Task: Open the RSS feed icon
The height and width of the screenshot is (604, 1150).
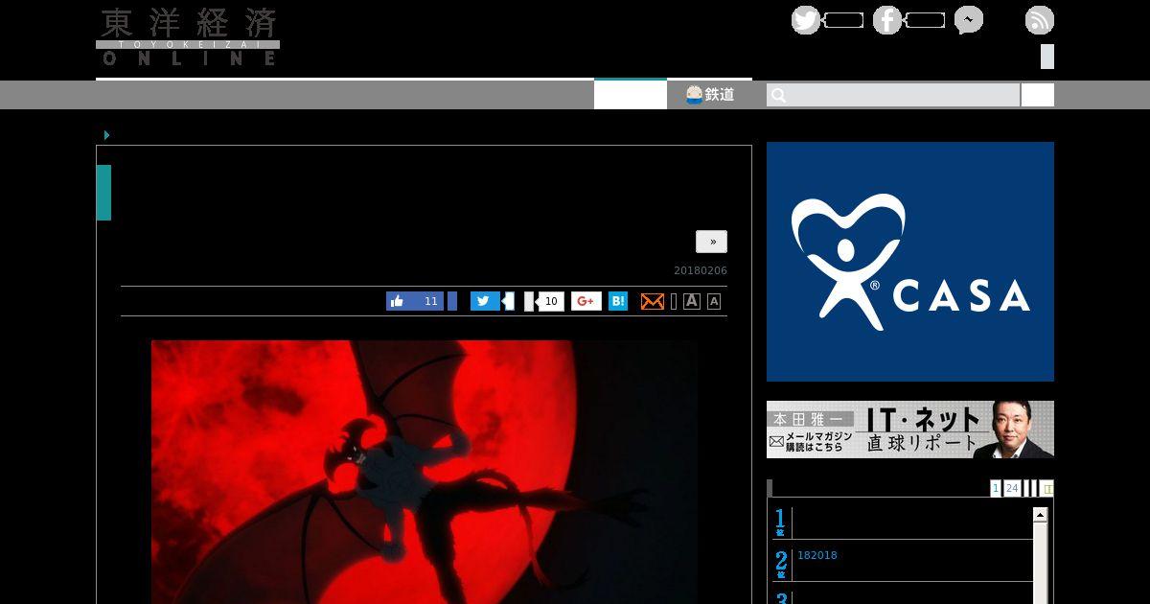Action: [x=1040, y=20]
